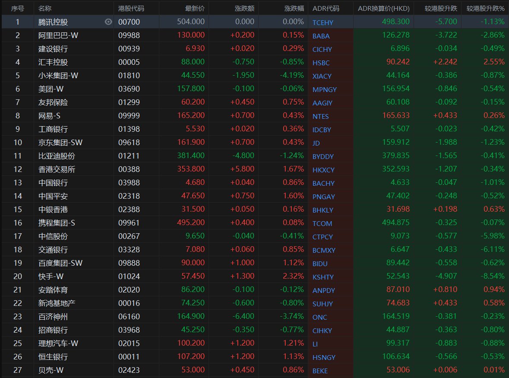The width and height of the screenshot is (509, 378).
Task: Open ADR code BYDDY
Action: coord(323,156)
